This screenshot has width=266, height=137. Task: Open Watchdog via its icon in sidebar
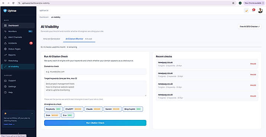click(5, 61)
